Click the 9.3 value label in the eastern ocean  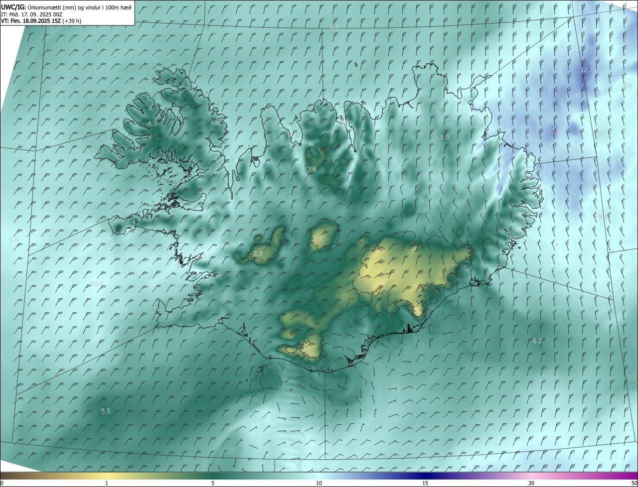[x=600, y=134]
